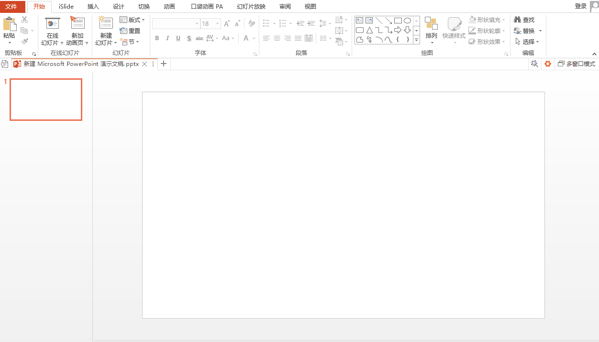Open the orange settings gear icon
This screenshot has width=599, height=342.
click(x=548, y=64)
